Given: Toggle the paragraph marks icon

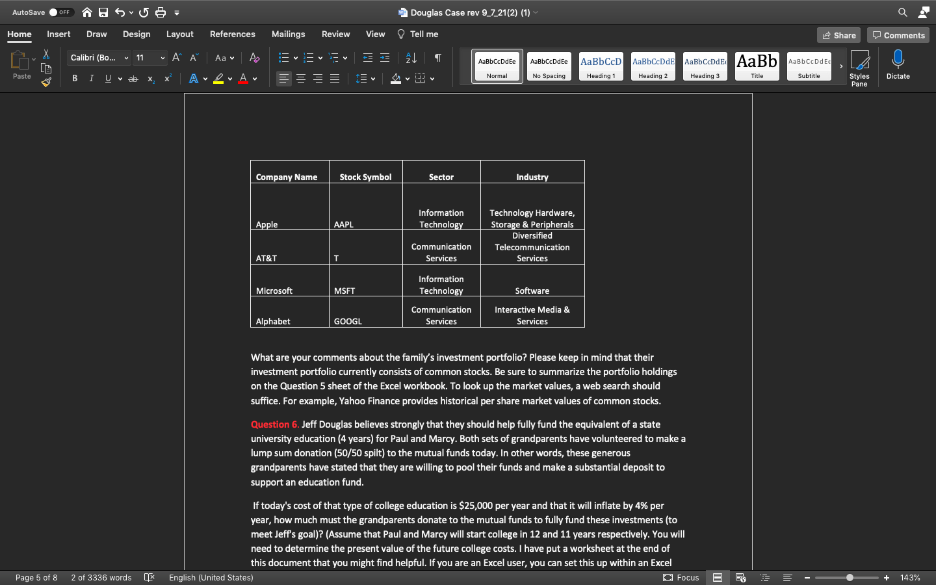Looking at the screenshot, I should pos(437,58).
